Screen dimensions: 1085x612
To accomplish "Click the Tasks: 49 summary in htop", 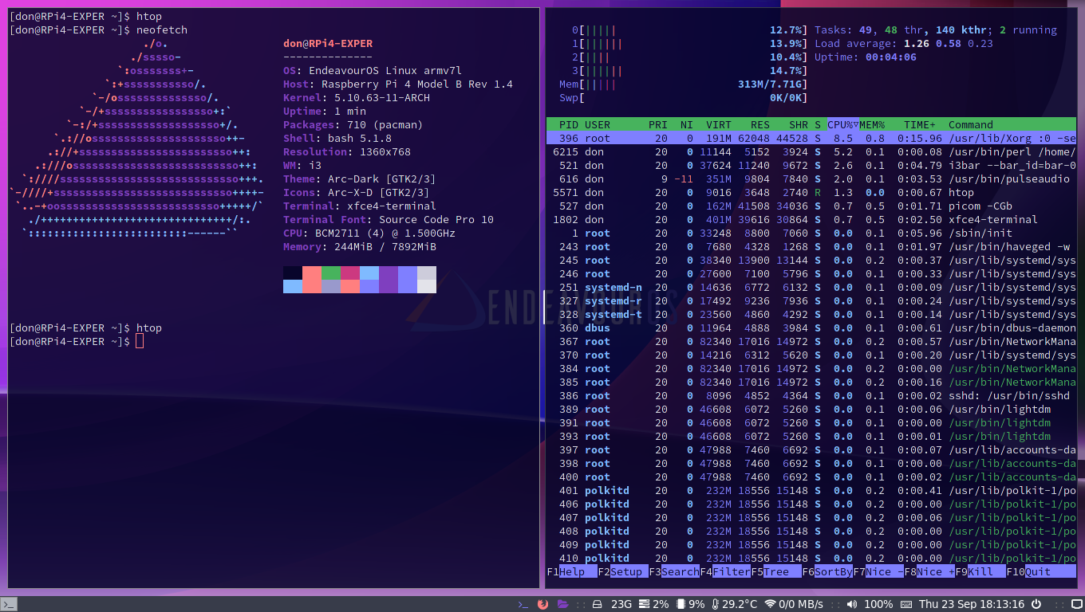I will [936, 29].
